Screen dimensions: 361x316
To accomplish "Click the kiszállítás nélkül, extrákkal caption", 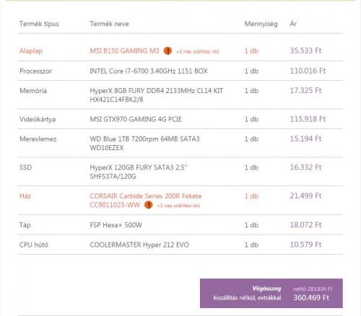I will tap(247, 298).
